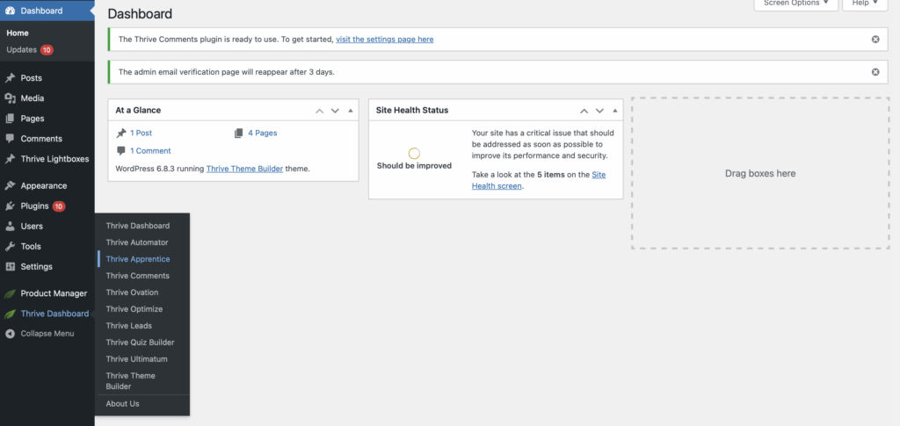Move At a Glance panel down
Viewport: 900px width, 426px height.
336,111
